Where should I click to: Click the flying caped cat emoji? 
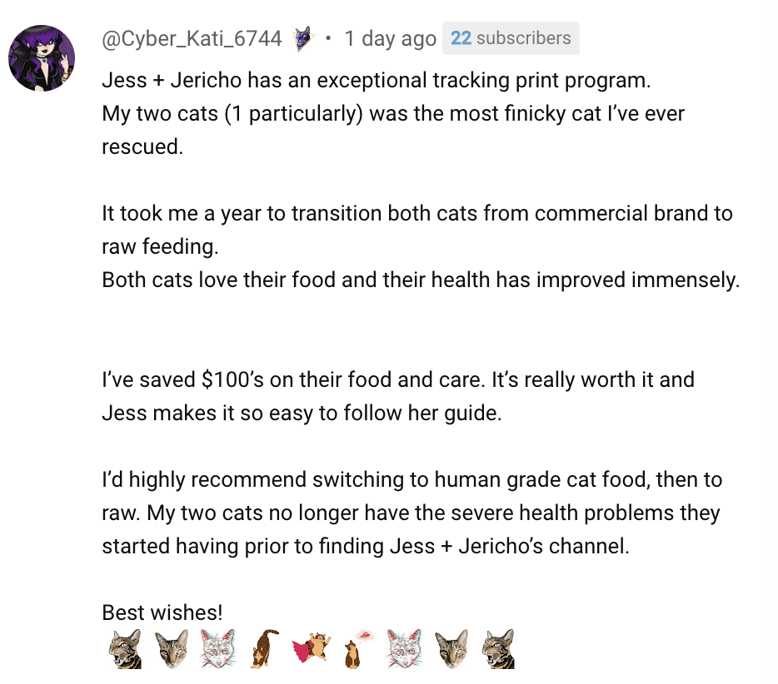pyautogui.click(x=312, y=649)
